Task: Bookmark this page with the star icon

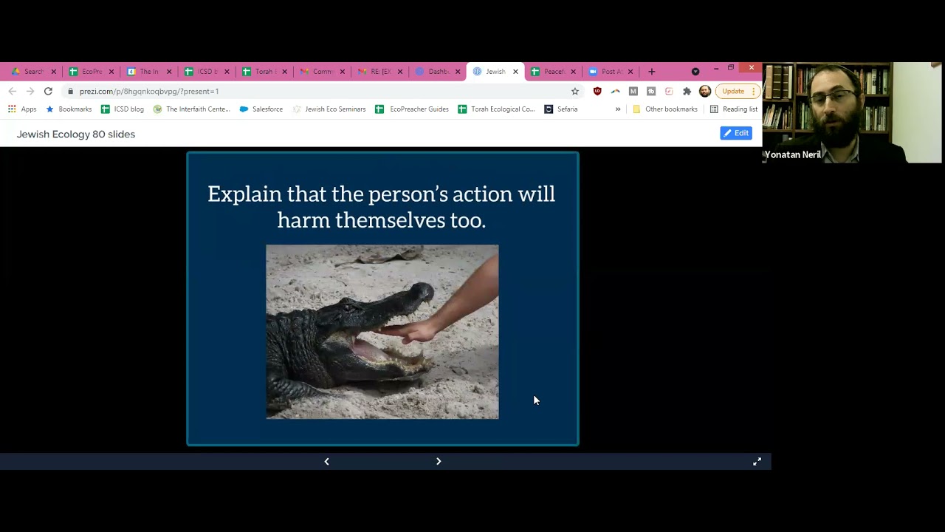Action: 575,91
